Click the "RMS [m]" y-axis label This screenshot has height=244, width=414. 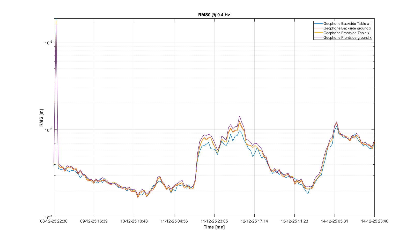[x=41, y=118]
